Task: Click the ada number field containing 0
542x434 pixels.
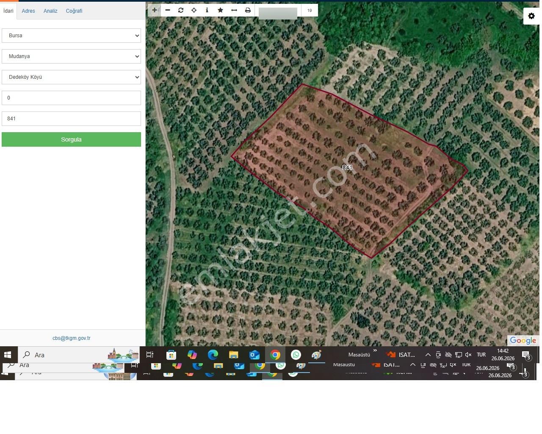Action: [x=71, y=98]
